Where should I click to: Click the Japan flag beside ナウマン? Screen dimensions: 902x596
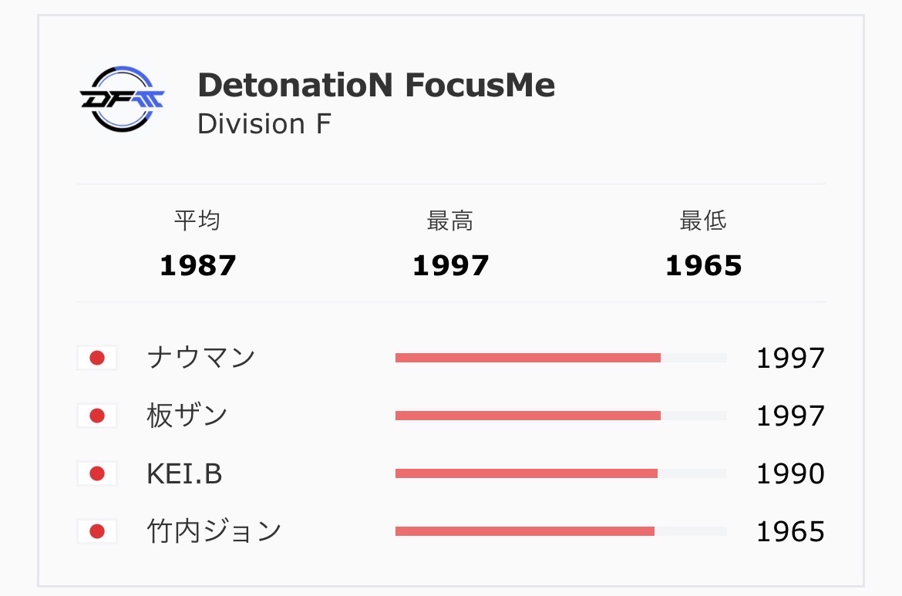(x=97, y=358)
